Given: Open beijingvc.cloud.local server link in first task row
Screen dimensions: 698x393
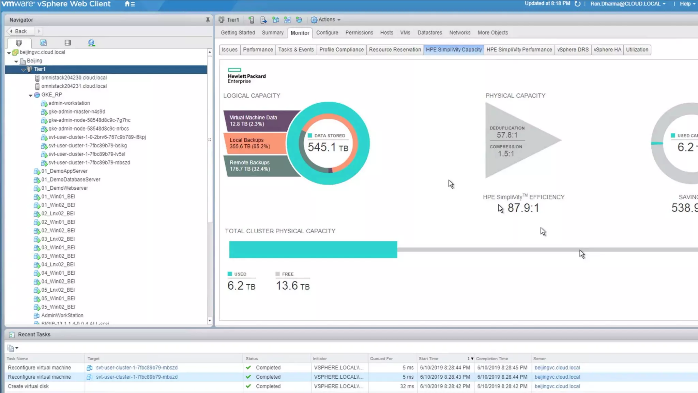Looking at the screenshot, I should pos(557,368).
